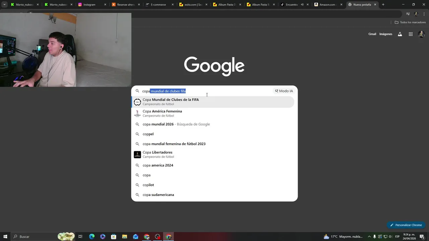429x241 pixels.
Task: Switch the ESP keyboard language
Action: pos(397,237)
